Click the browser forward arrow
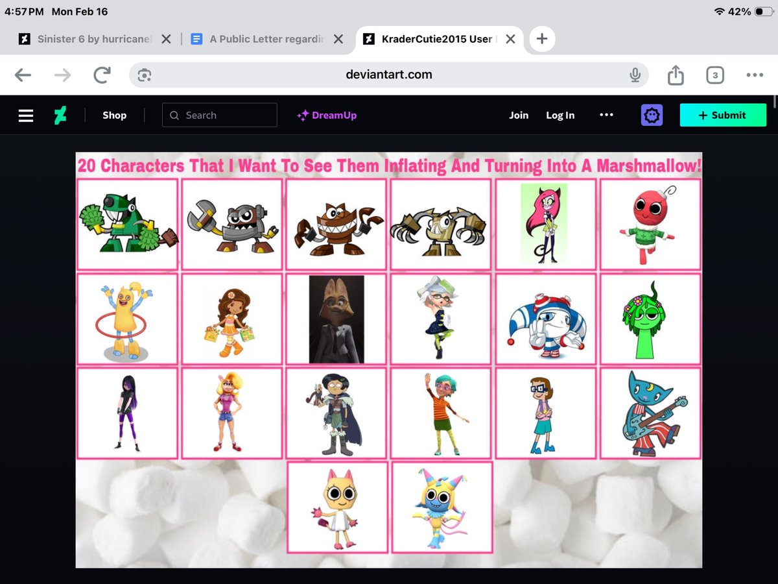 (x=62, y=75)
